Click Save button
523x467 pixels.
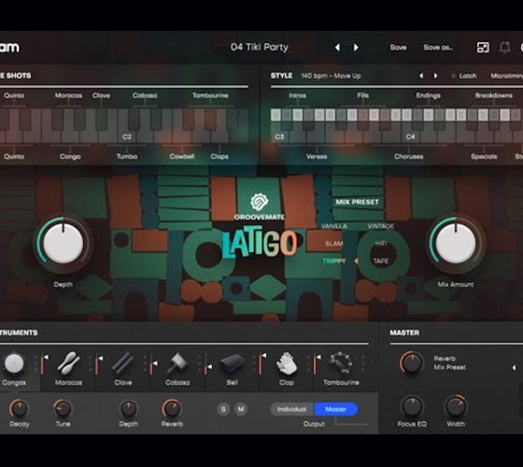point(398,48)
